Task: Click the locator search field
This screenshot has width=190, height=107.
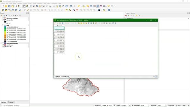Action: pyautogui.click(x=15, y=106)
